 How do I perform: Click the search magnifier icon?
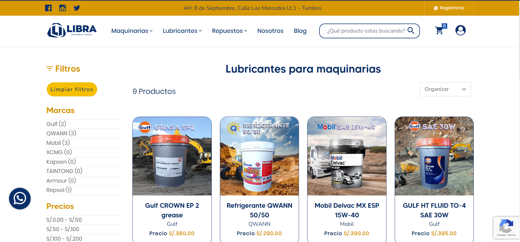coord(411,30)
